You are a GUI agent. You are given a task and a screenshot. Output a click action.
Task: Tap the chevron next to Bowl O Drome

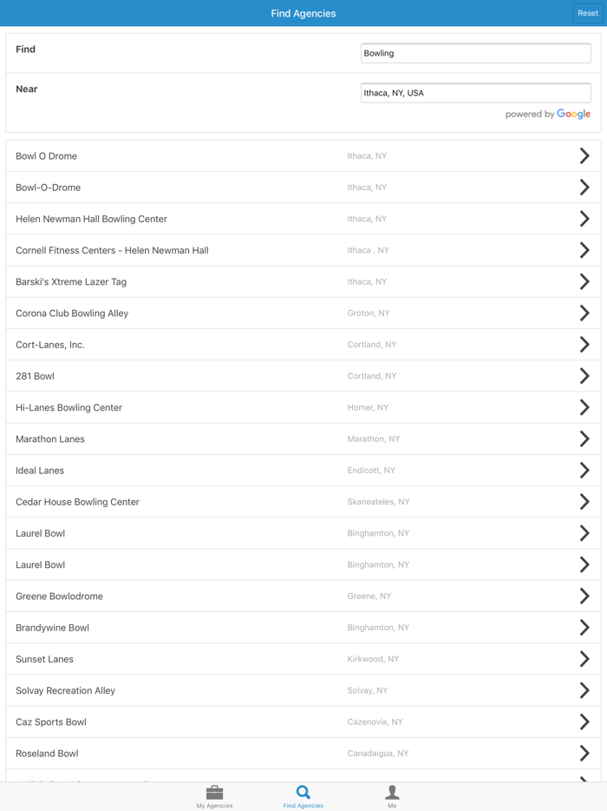pos(584,155)
